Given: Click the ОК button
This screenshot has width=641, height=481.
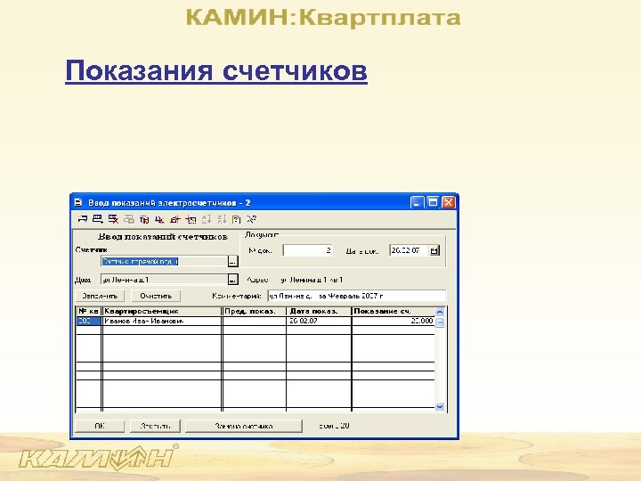Looking at the screenshot, I should coord(100,426).
